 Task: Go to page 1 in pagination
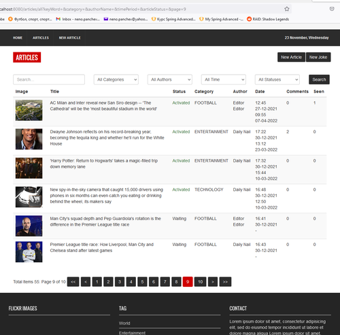point(97,282)
